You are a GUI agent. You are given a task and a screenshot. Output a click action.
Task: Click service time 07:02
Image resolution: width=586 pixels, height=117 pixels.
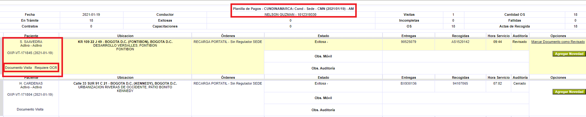(498, 83)
